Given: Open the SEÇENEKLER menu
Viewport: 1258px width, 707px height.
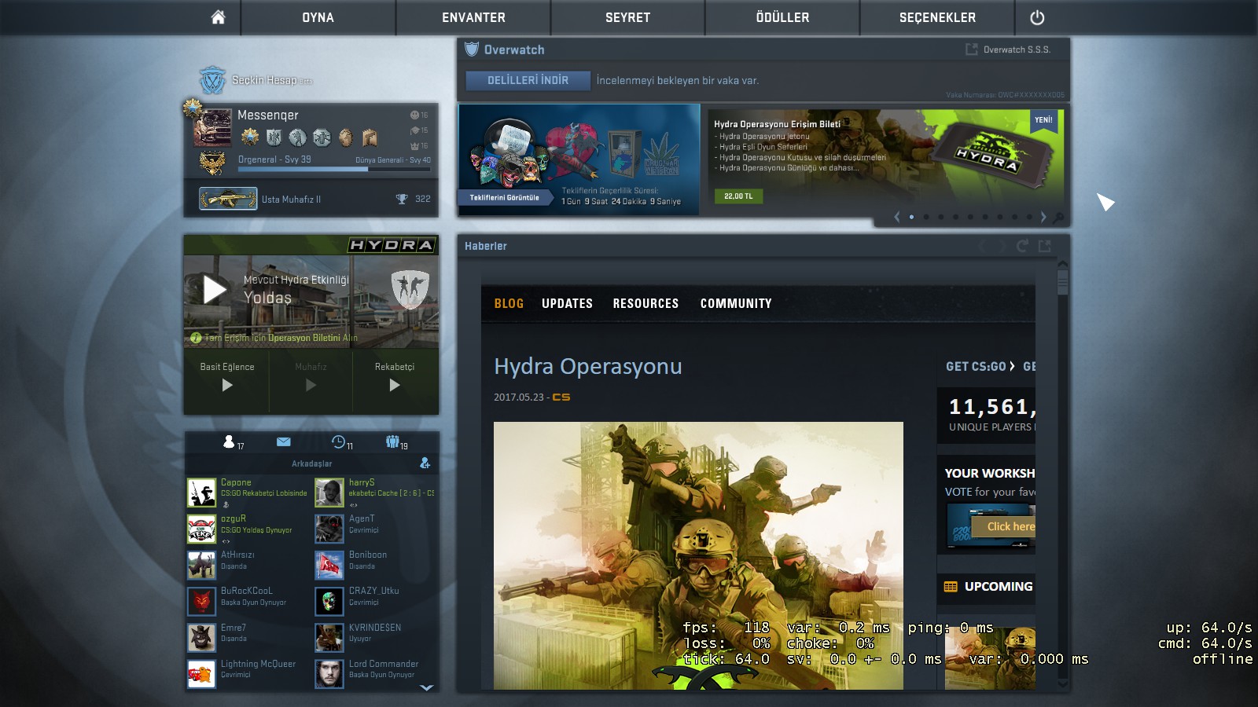Looking at the screenshot, I should [937, 17].
